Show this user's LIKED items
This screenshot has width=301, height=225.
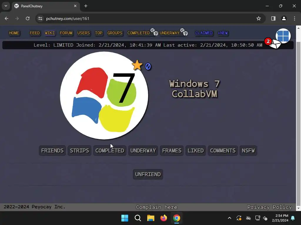coord(195,151)
